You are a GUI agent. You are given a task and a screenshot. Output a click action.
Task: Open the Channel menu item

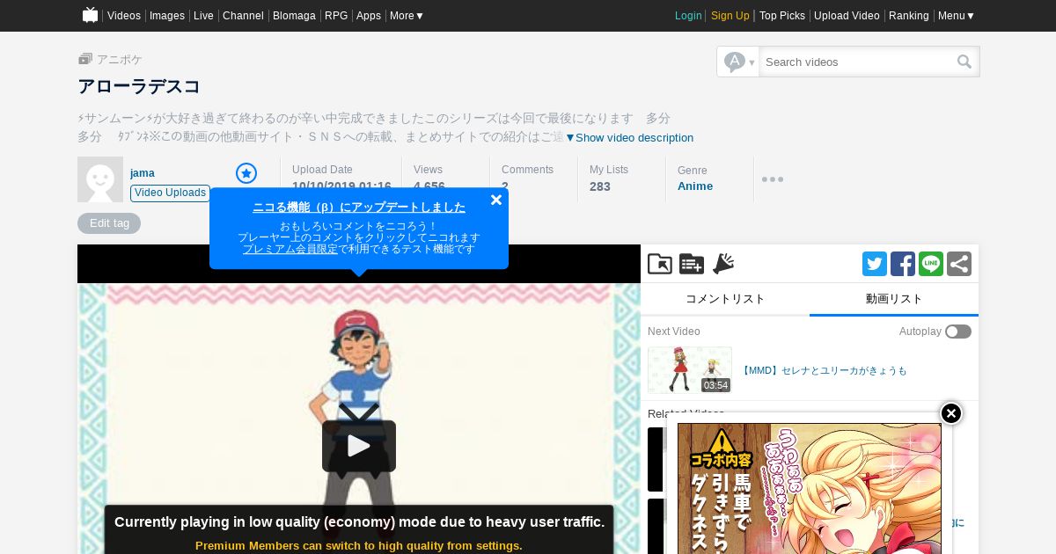tap(243, 16)
